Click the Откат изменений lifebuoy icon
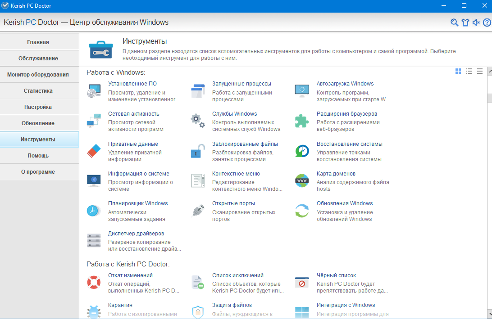 (94, 282)
